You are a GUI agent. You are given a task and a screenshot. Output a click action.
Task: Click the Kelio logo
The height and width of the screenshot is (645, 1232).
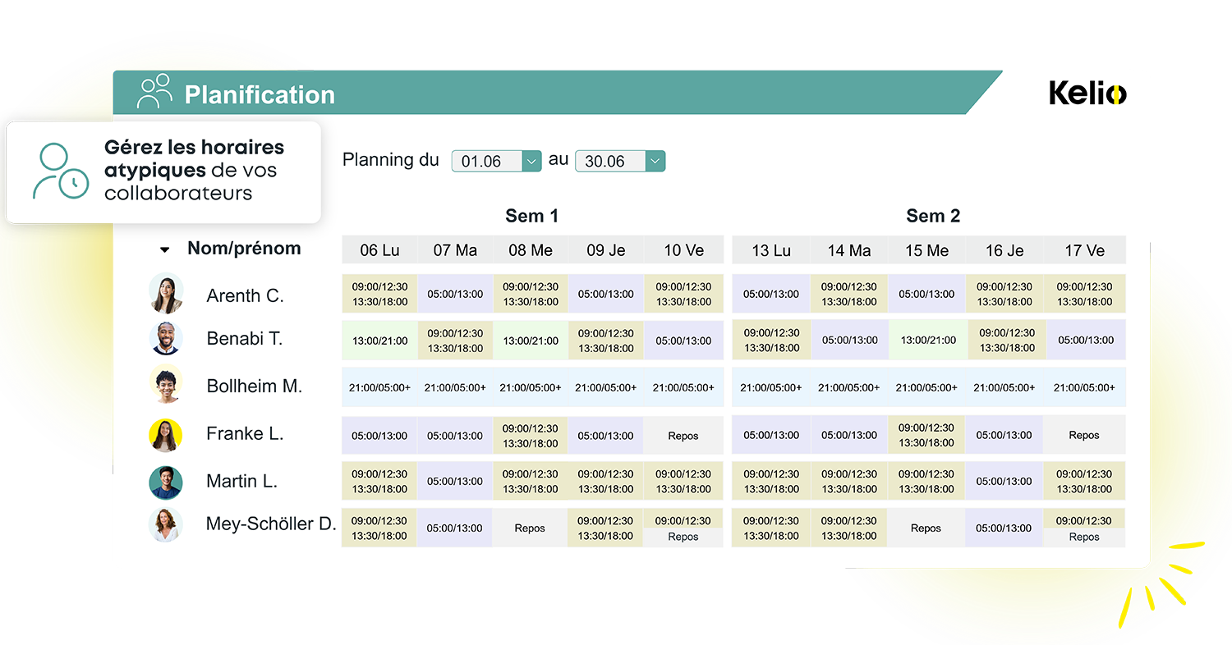(1087, 92)
